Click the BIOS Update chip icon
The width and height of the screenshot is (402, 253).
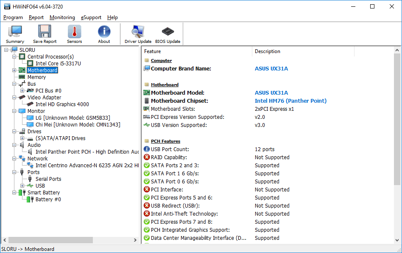[167, 34]
